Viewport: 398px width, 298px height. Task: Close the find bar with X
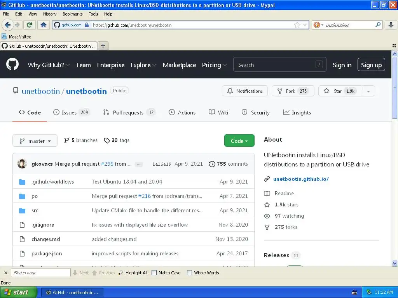point(5,273)
